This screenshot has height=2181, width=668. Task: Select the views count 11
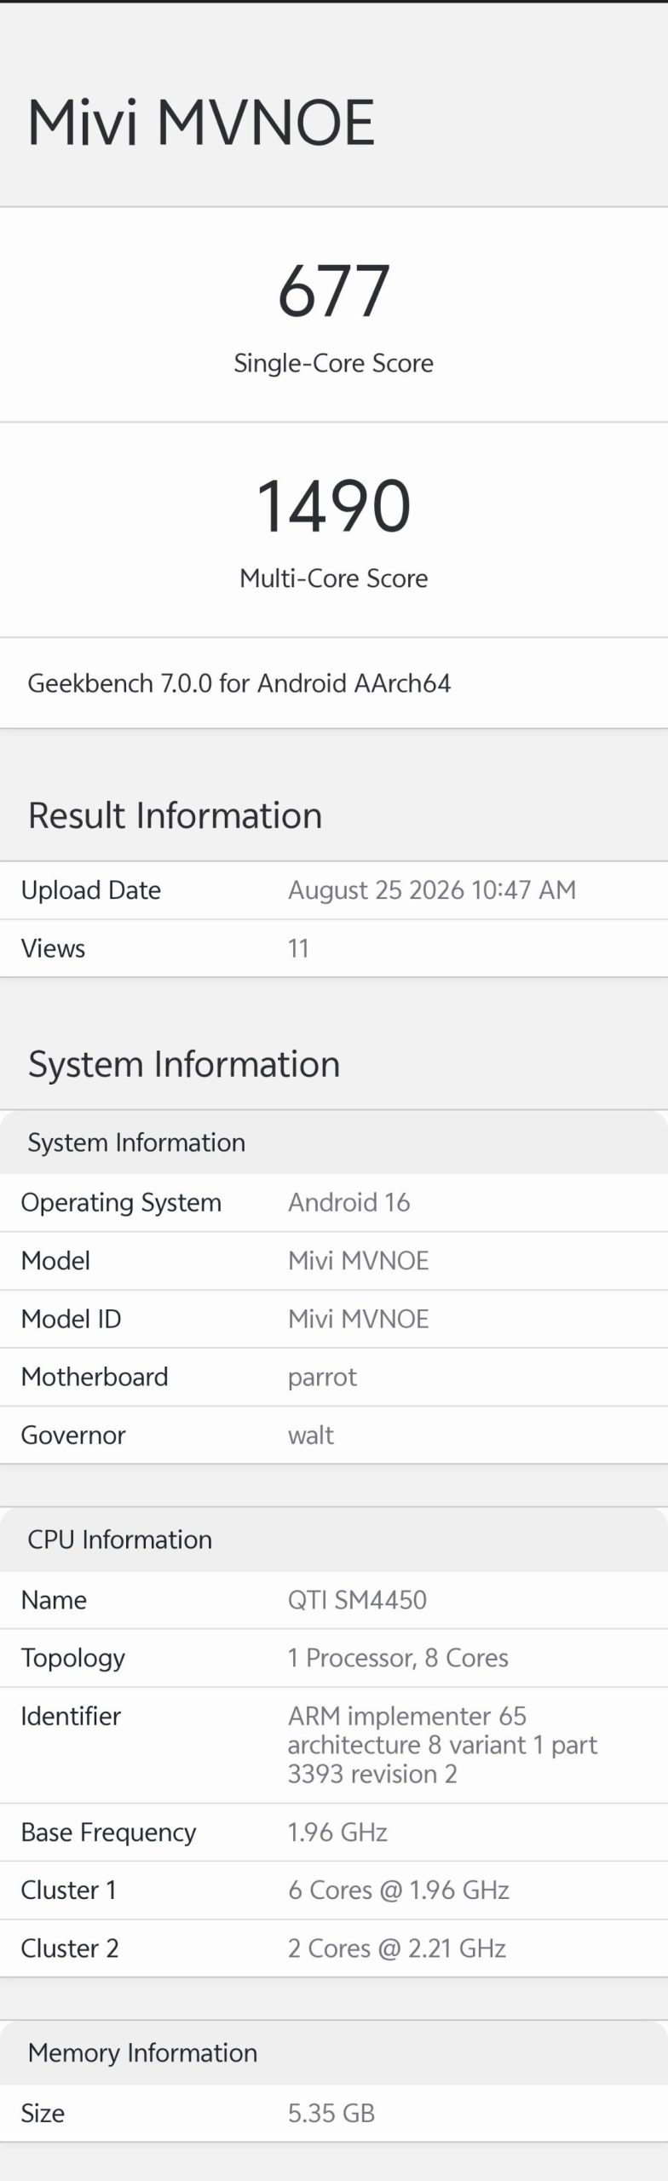(x=298, y=948)
